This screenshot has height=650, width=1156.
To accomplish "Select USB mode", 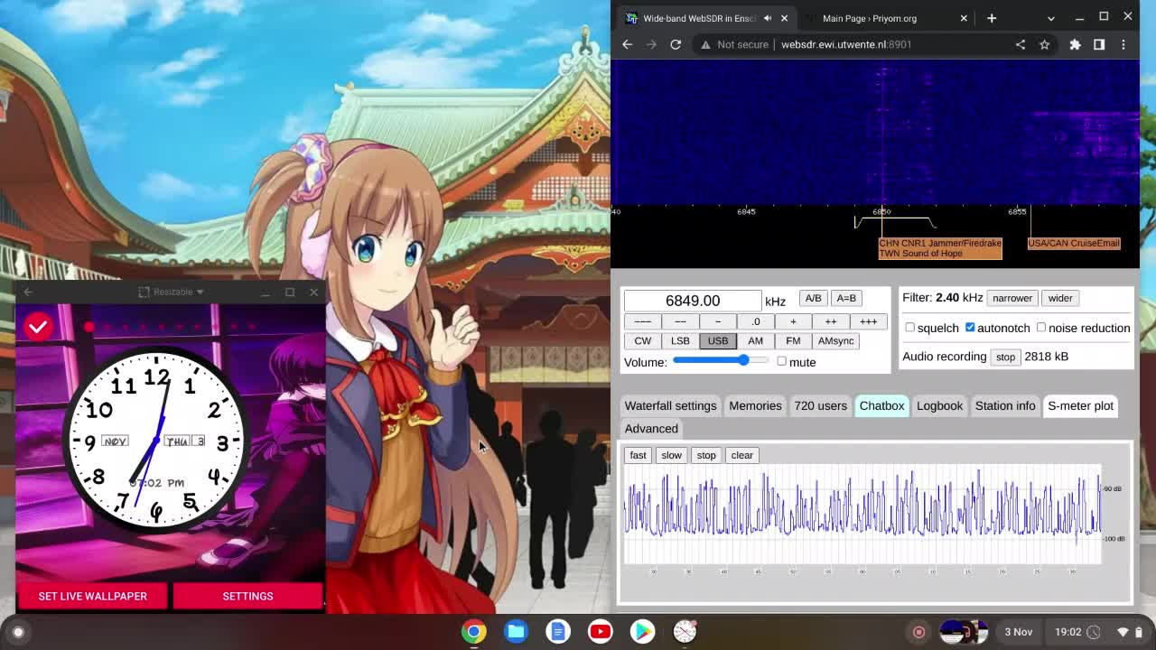I will tap(718, 341).
